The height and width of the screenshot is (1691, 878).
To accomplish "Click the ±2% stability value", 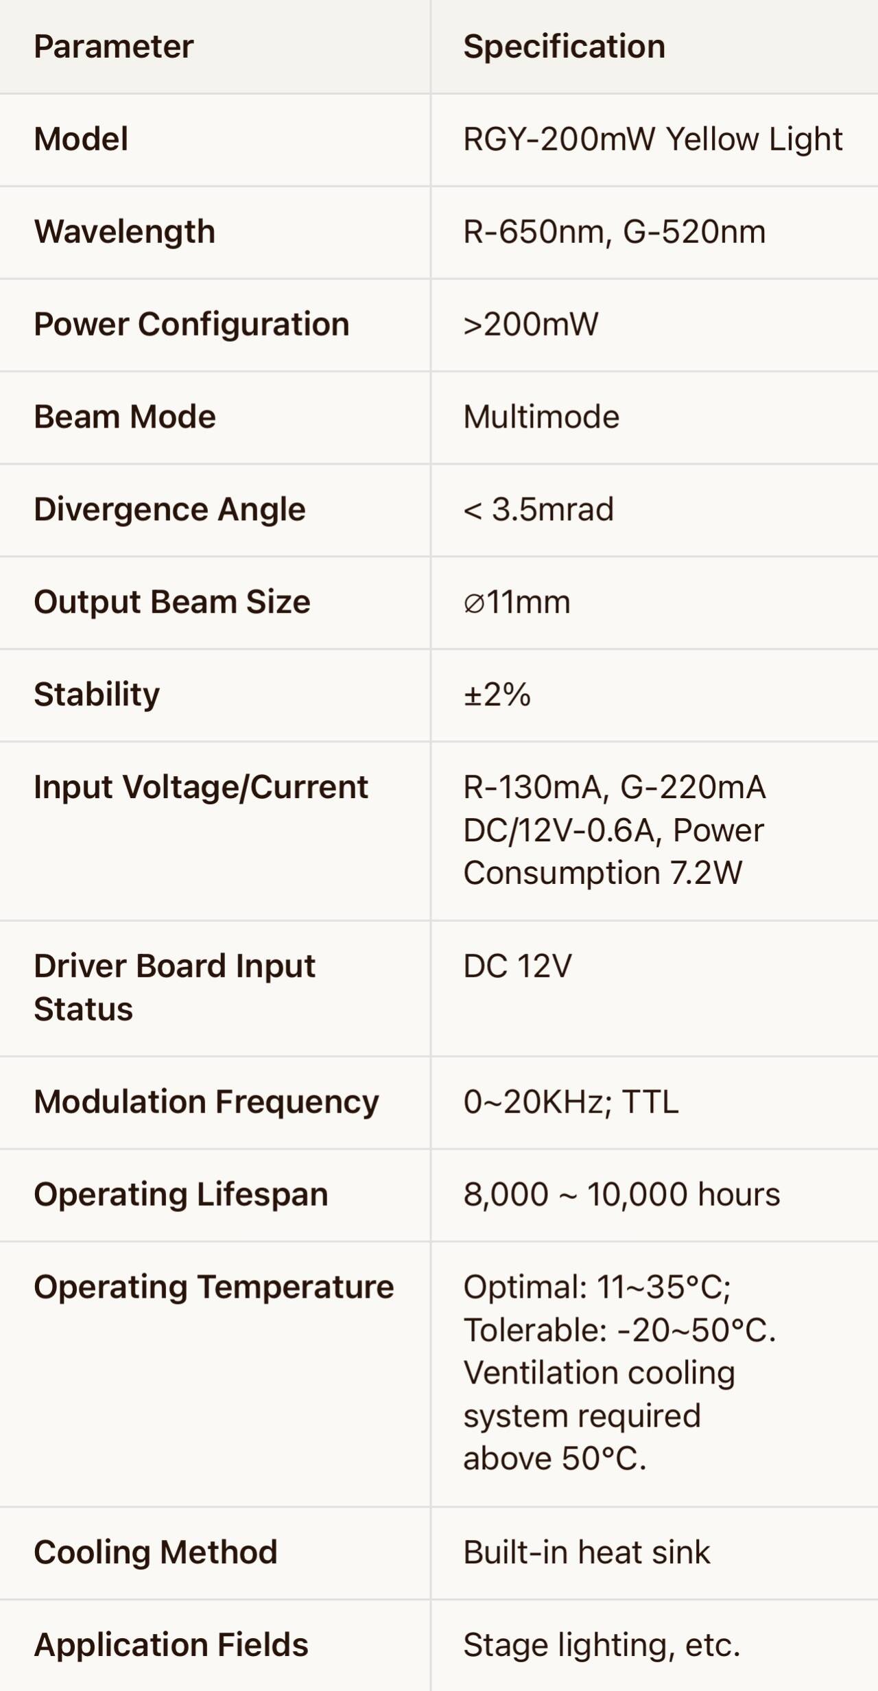I will (x=497, y=695).
